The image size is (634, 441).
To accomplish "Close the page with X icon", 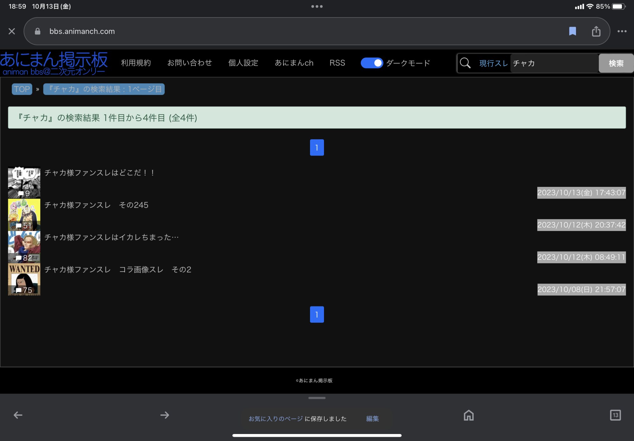I will pos(12,31).
